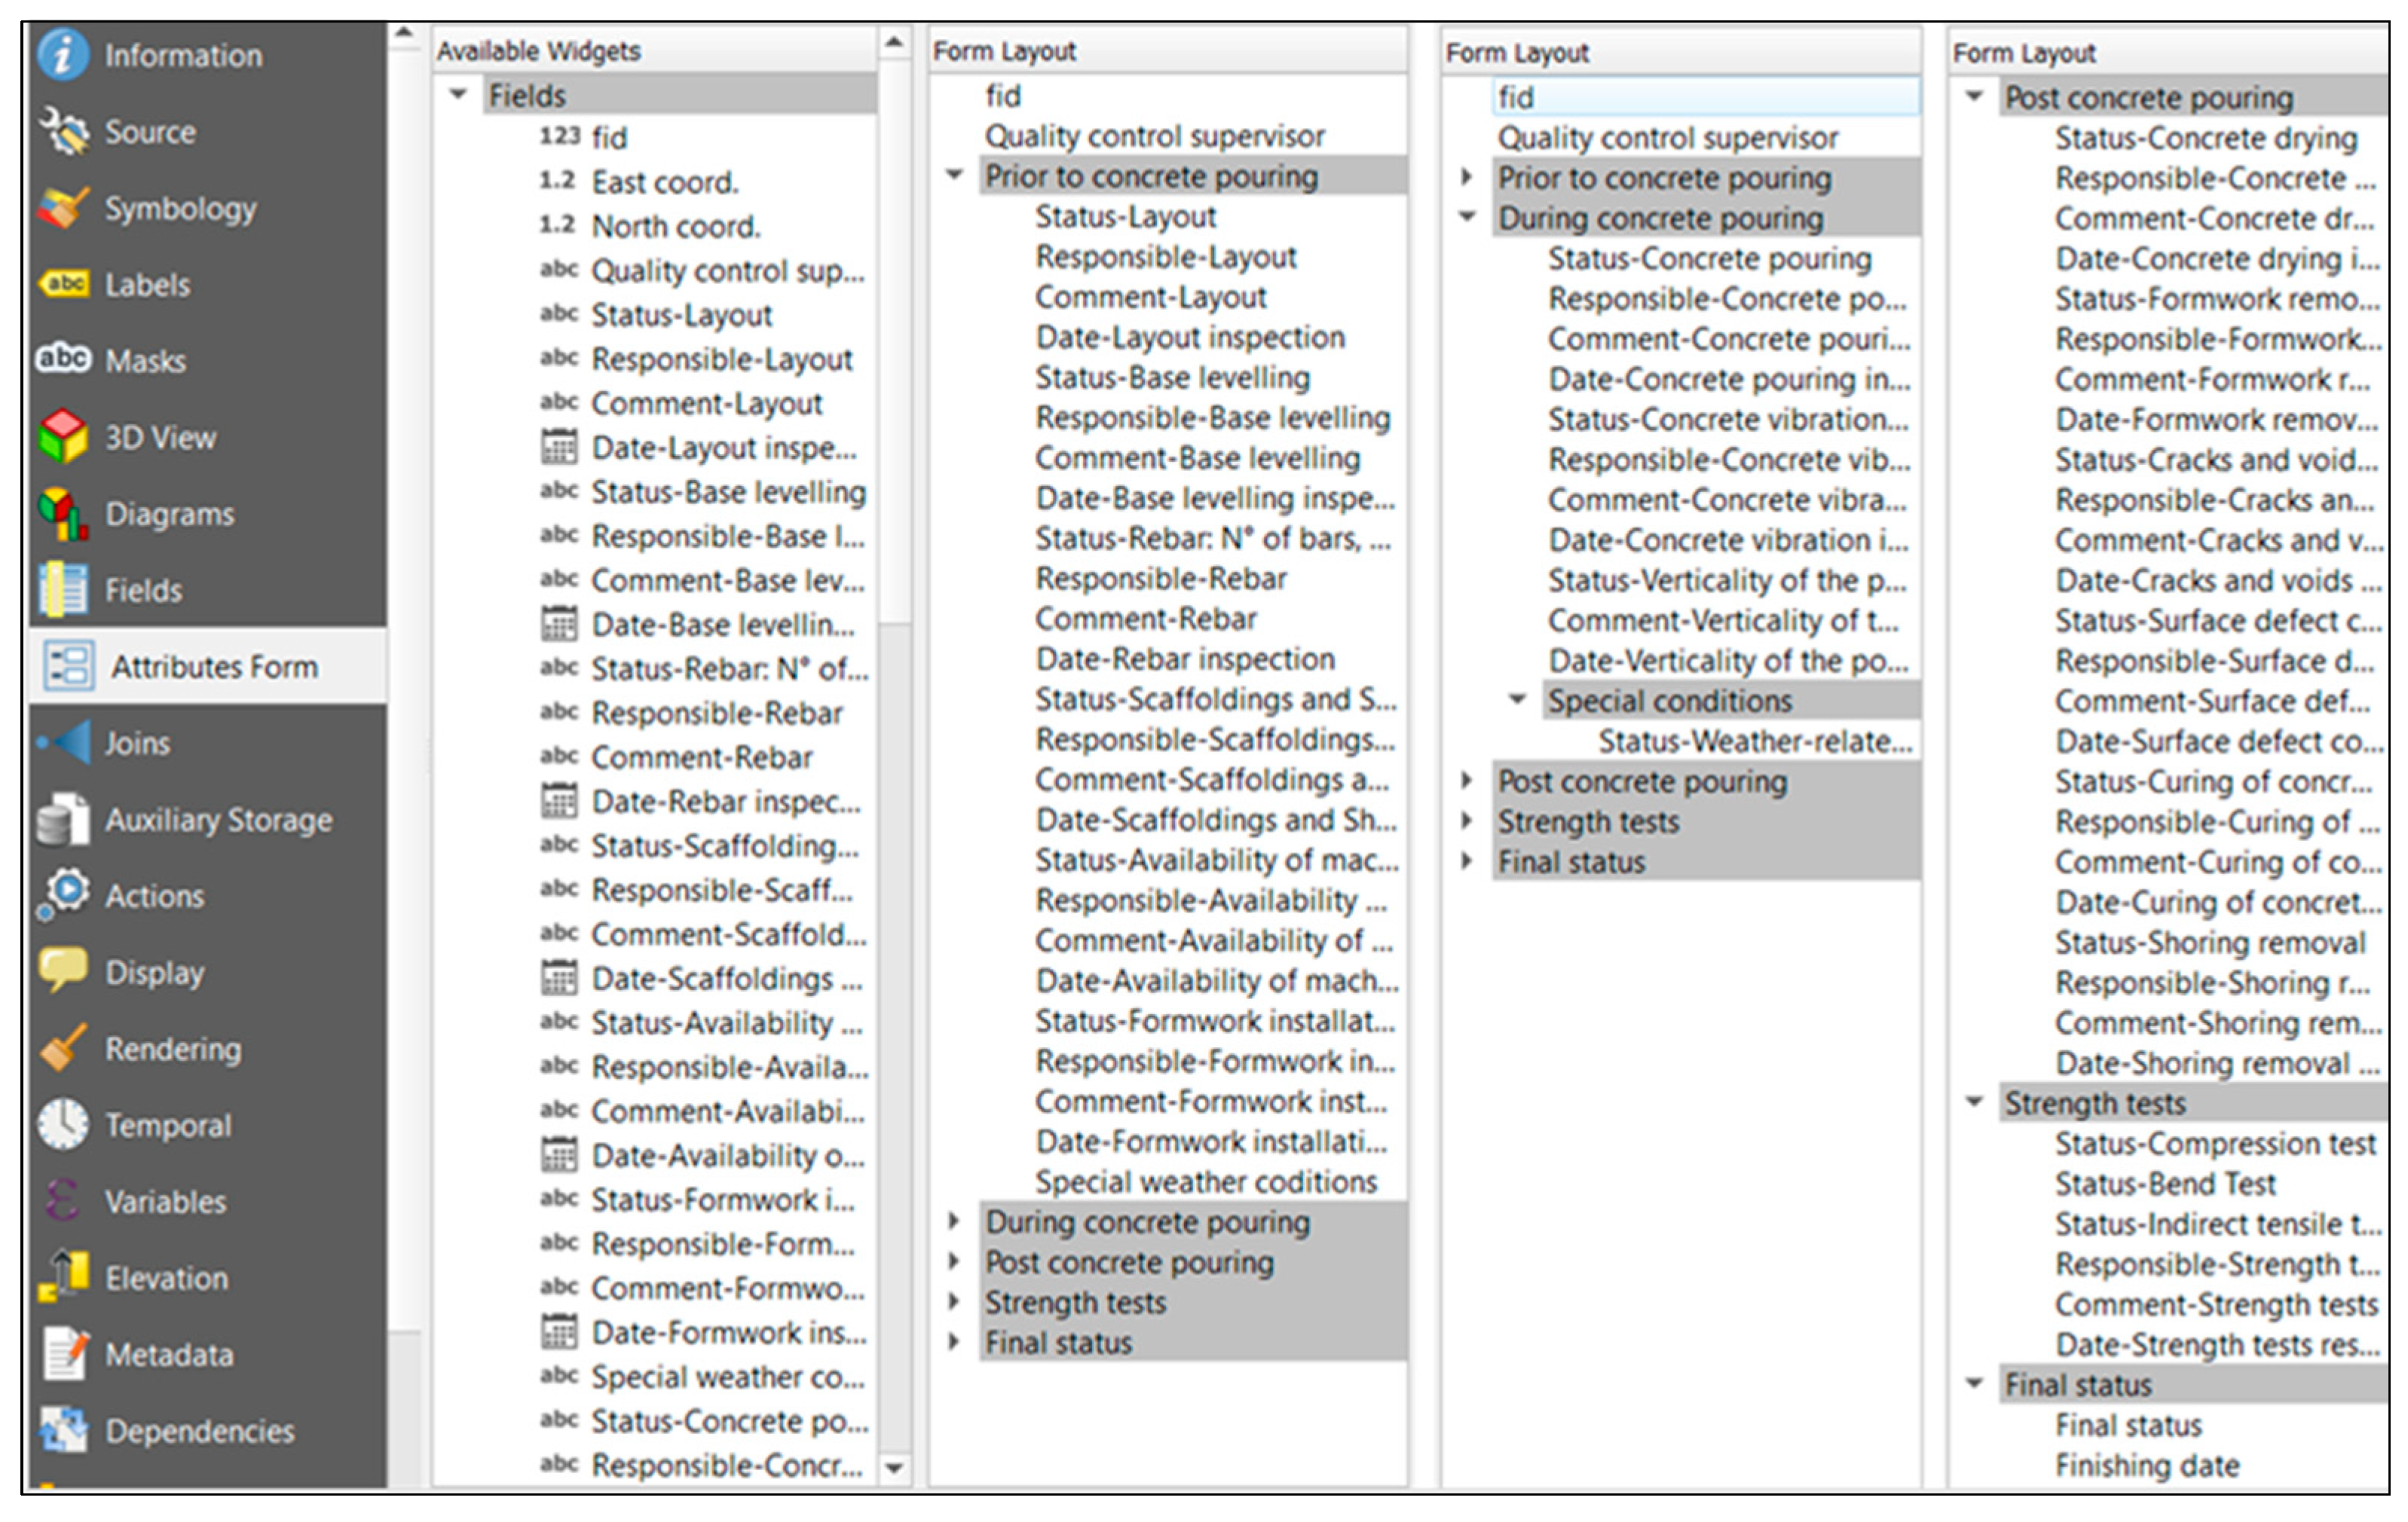Open the Variables epsilon icon
This screenshot has height=1522, width=2408.
click(62, 1200)
